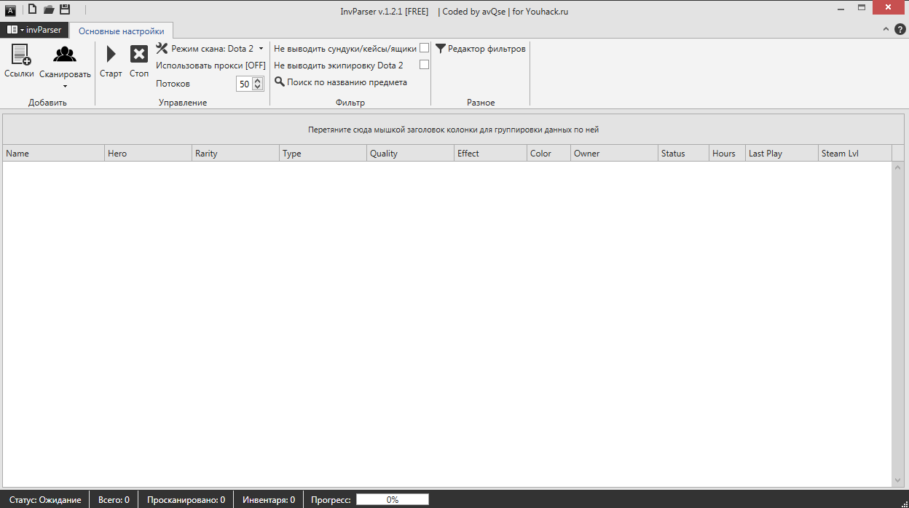The image size is (909, 508).
Task: Click the scrollbar up arrow
Action: click(898, 167)
